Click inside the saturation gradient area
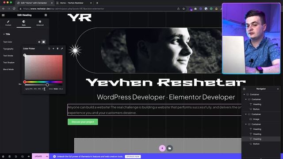 [43, 67]
